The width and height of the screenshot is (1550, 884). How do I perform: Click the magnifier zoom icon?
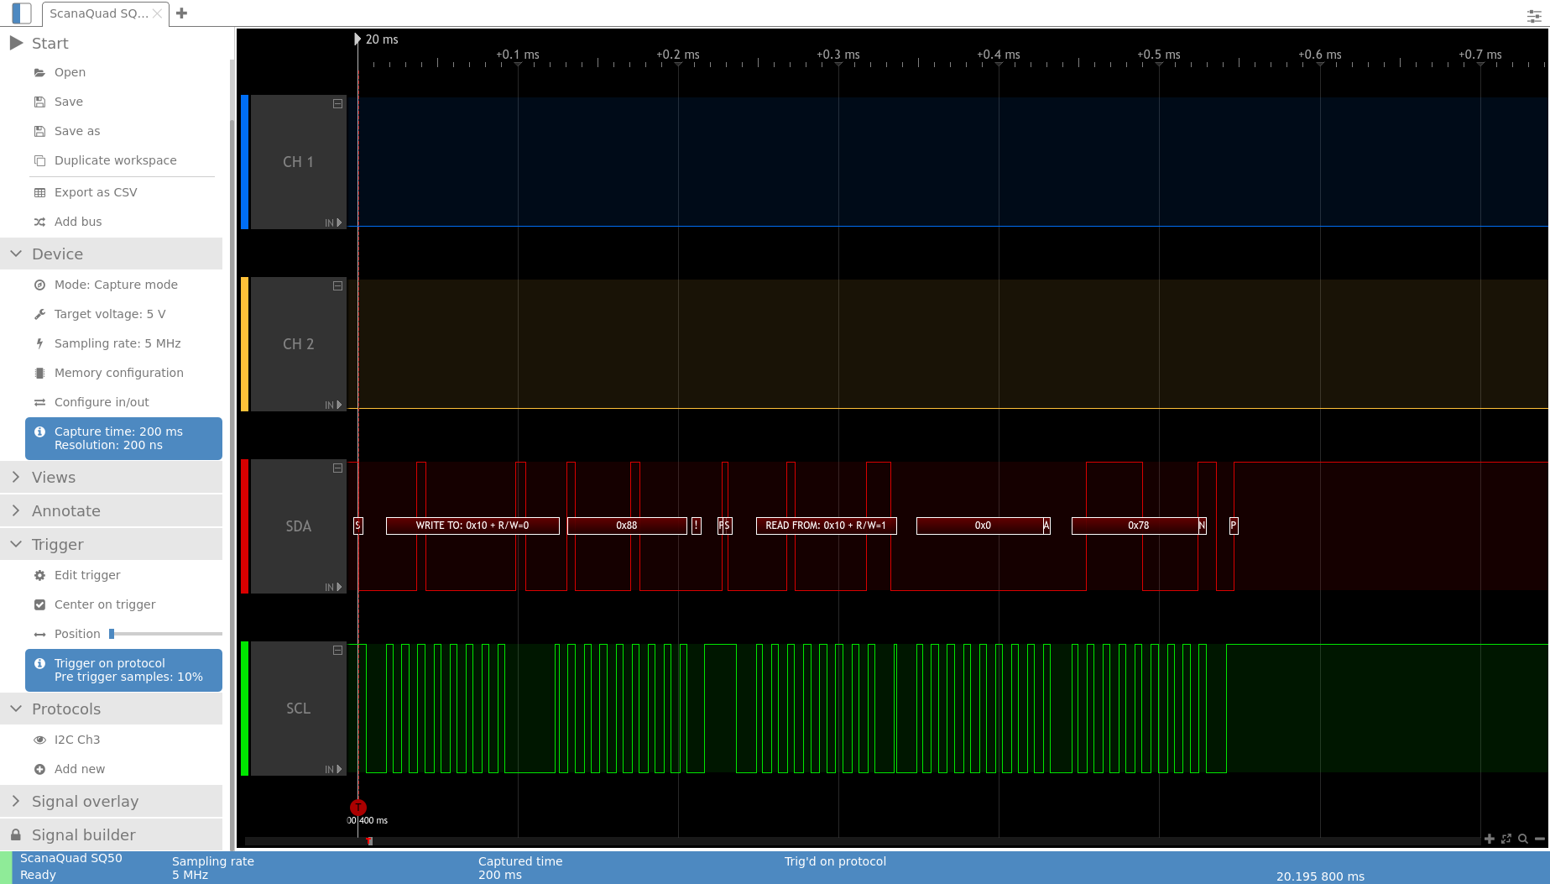[1523, 839]
